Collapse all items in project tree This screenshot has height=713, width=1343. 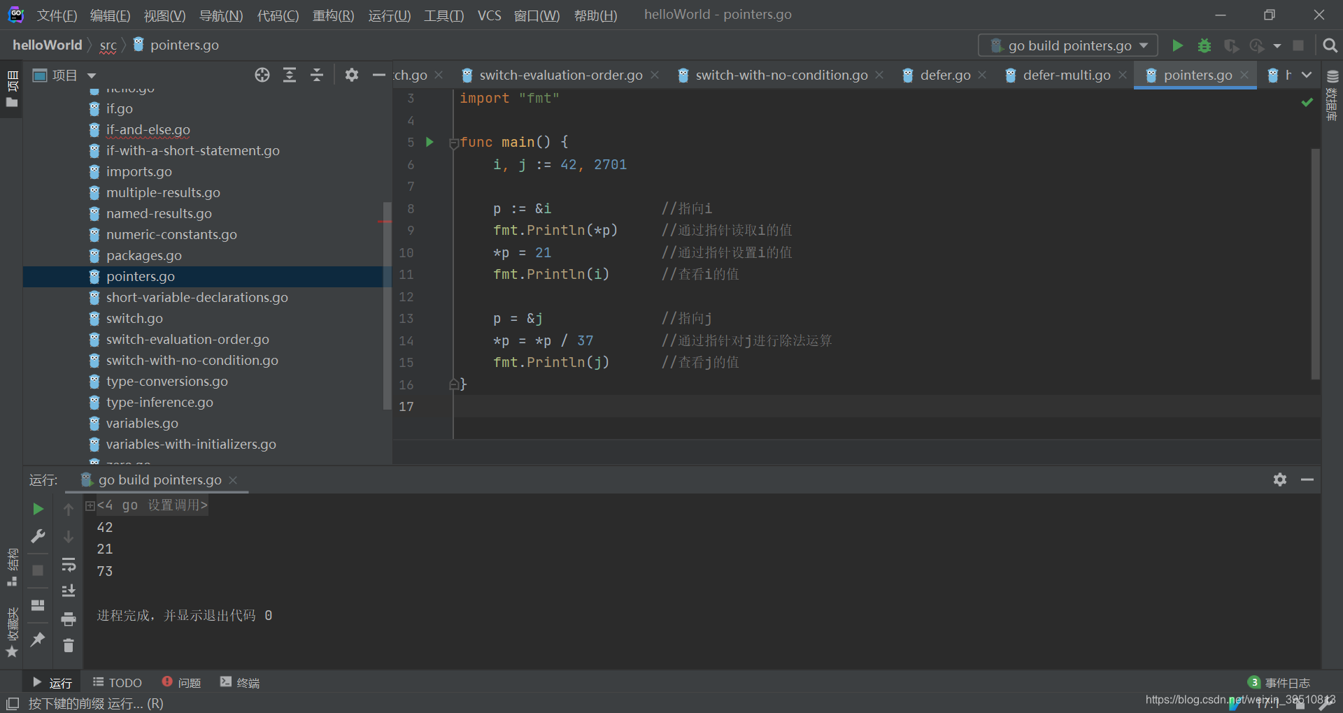coord(317,75)
